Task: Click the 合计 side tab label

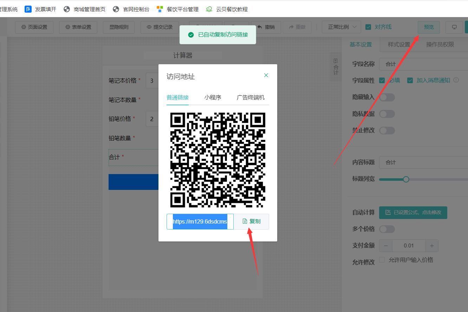Action: [336, 67]
